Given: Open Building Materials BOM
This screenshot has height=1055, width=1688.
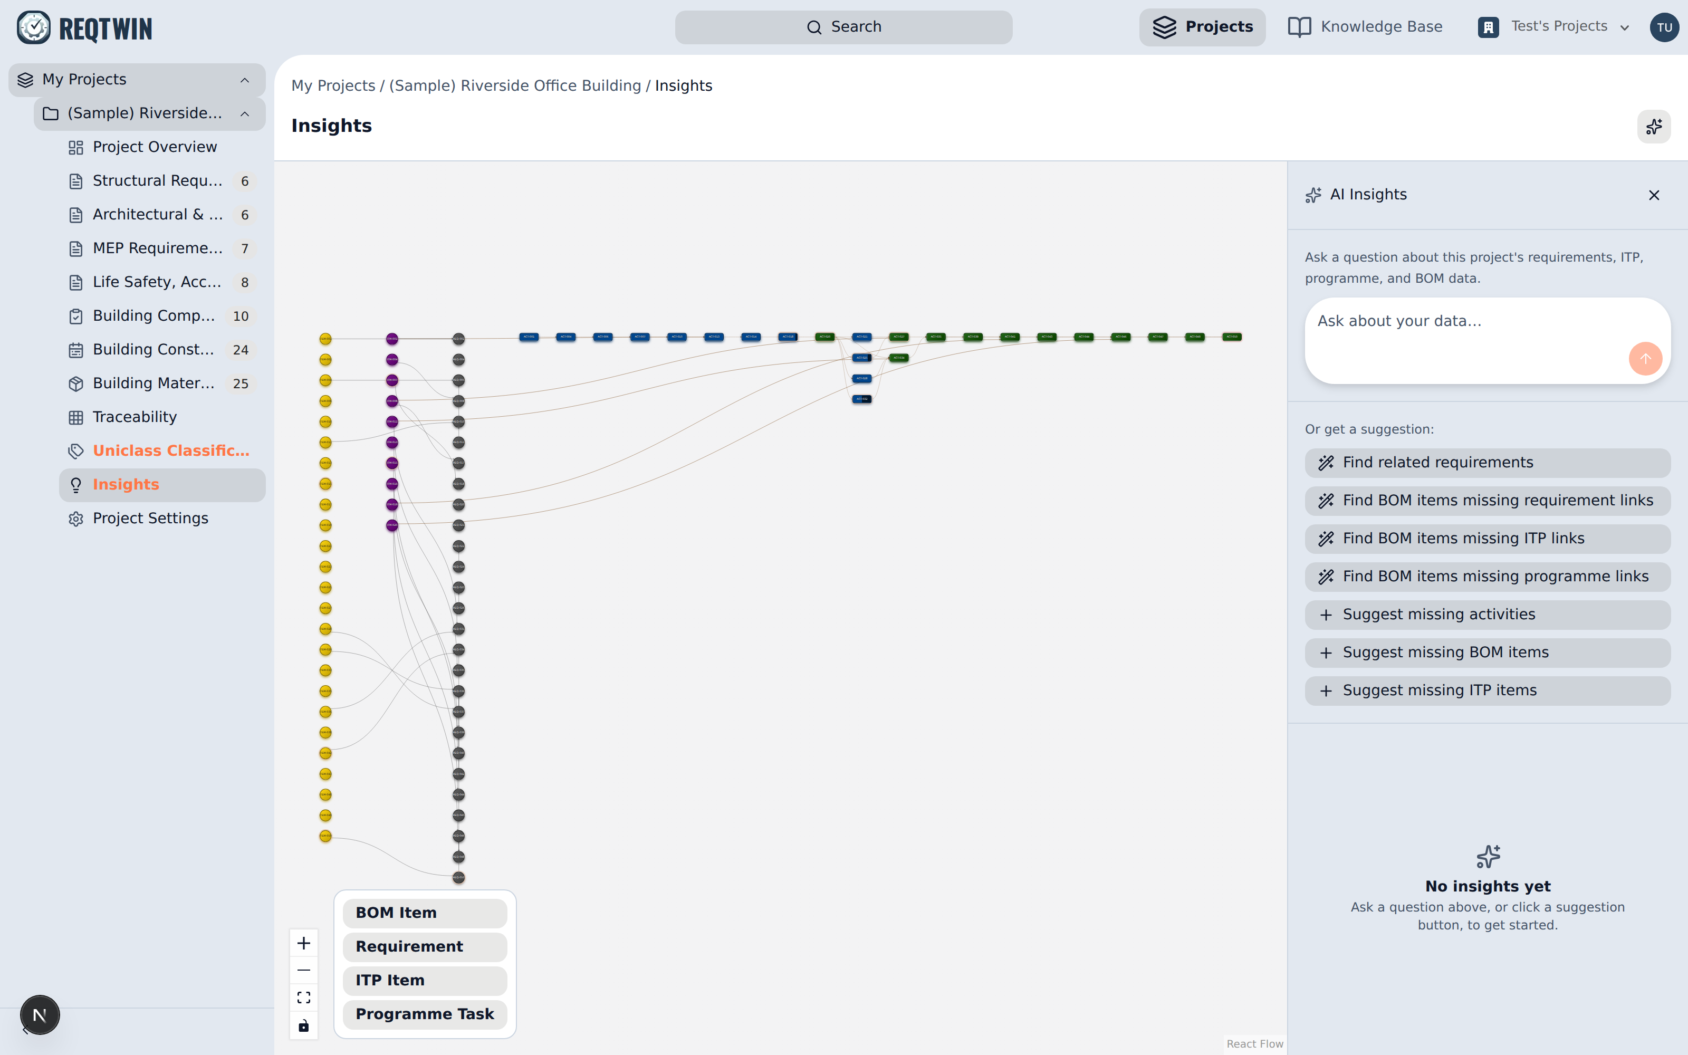Looking at the screenshot, I should click(162, 383).
